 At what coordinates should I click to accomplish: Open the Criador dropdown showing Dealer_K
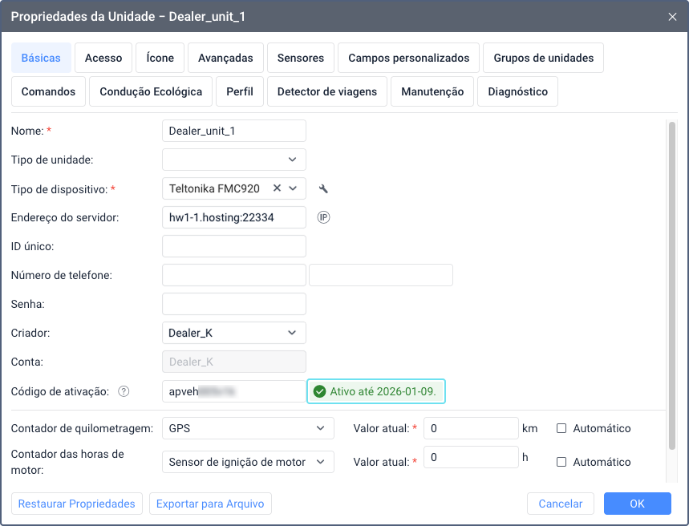[x=233, y=333]
